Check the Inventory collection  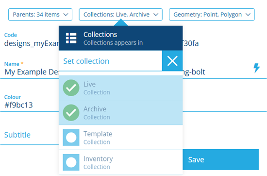pos(120,162)
